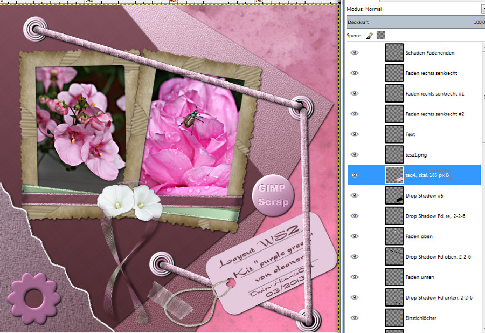Click the Deckkraft opacity slider
Screen dimensions: 485x333
[415, 22]
